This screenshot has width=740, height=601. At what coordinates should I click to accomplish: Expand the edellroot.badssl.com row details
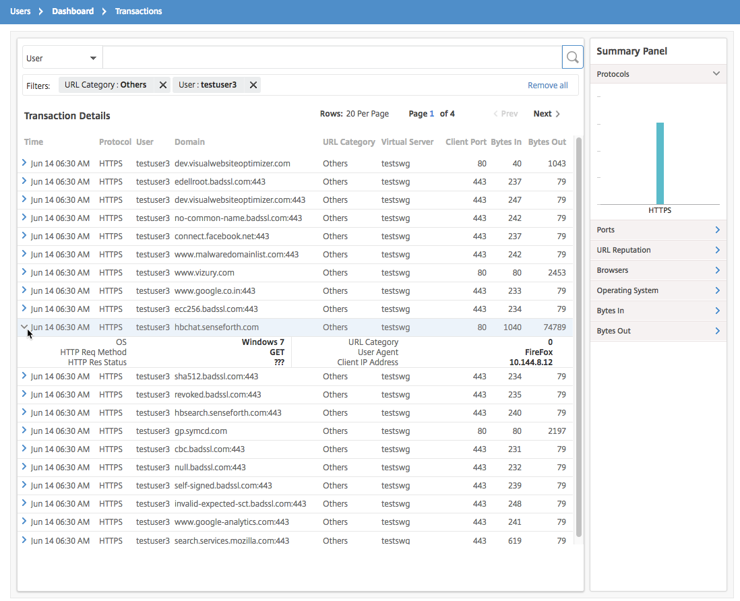[24, 181]
